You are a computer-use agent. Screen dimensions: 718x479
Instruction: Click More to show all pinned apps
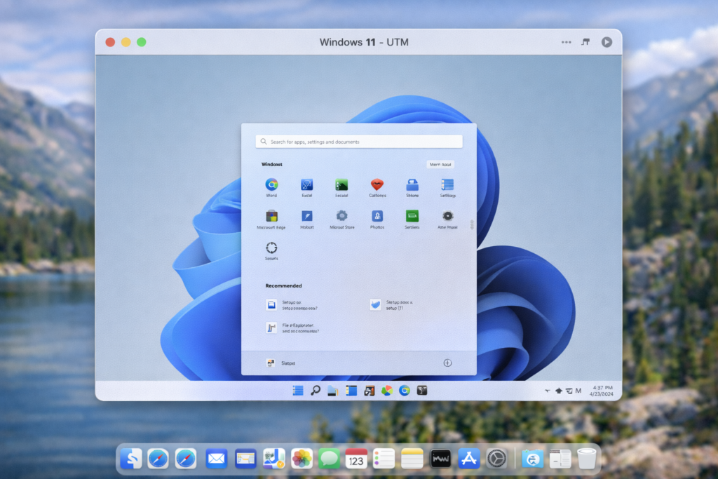tap(440, 164)
